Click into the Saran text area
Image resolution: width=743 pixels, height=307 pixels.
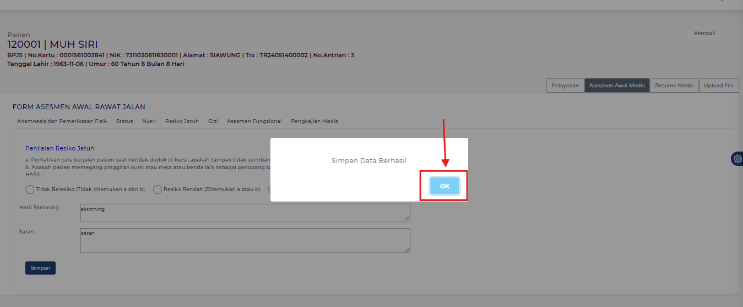[245, 241]
